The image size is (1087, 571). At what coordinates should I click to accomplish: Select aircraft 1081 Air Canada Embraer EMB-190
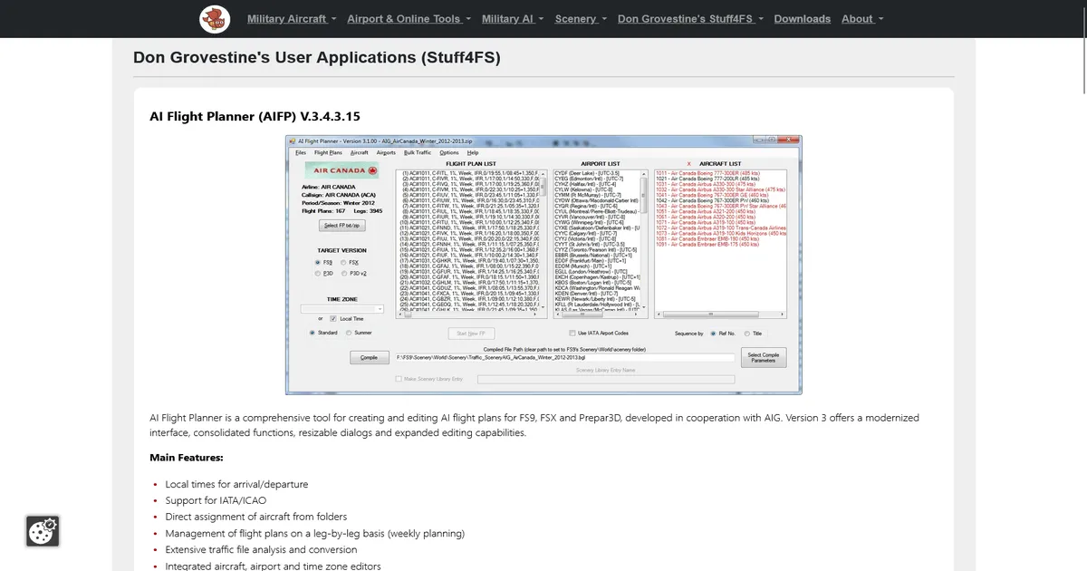(x=707, y=238)
